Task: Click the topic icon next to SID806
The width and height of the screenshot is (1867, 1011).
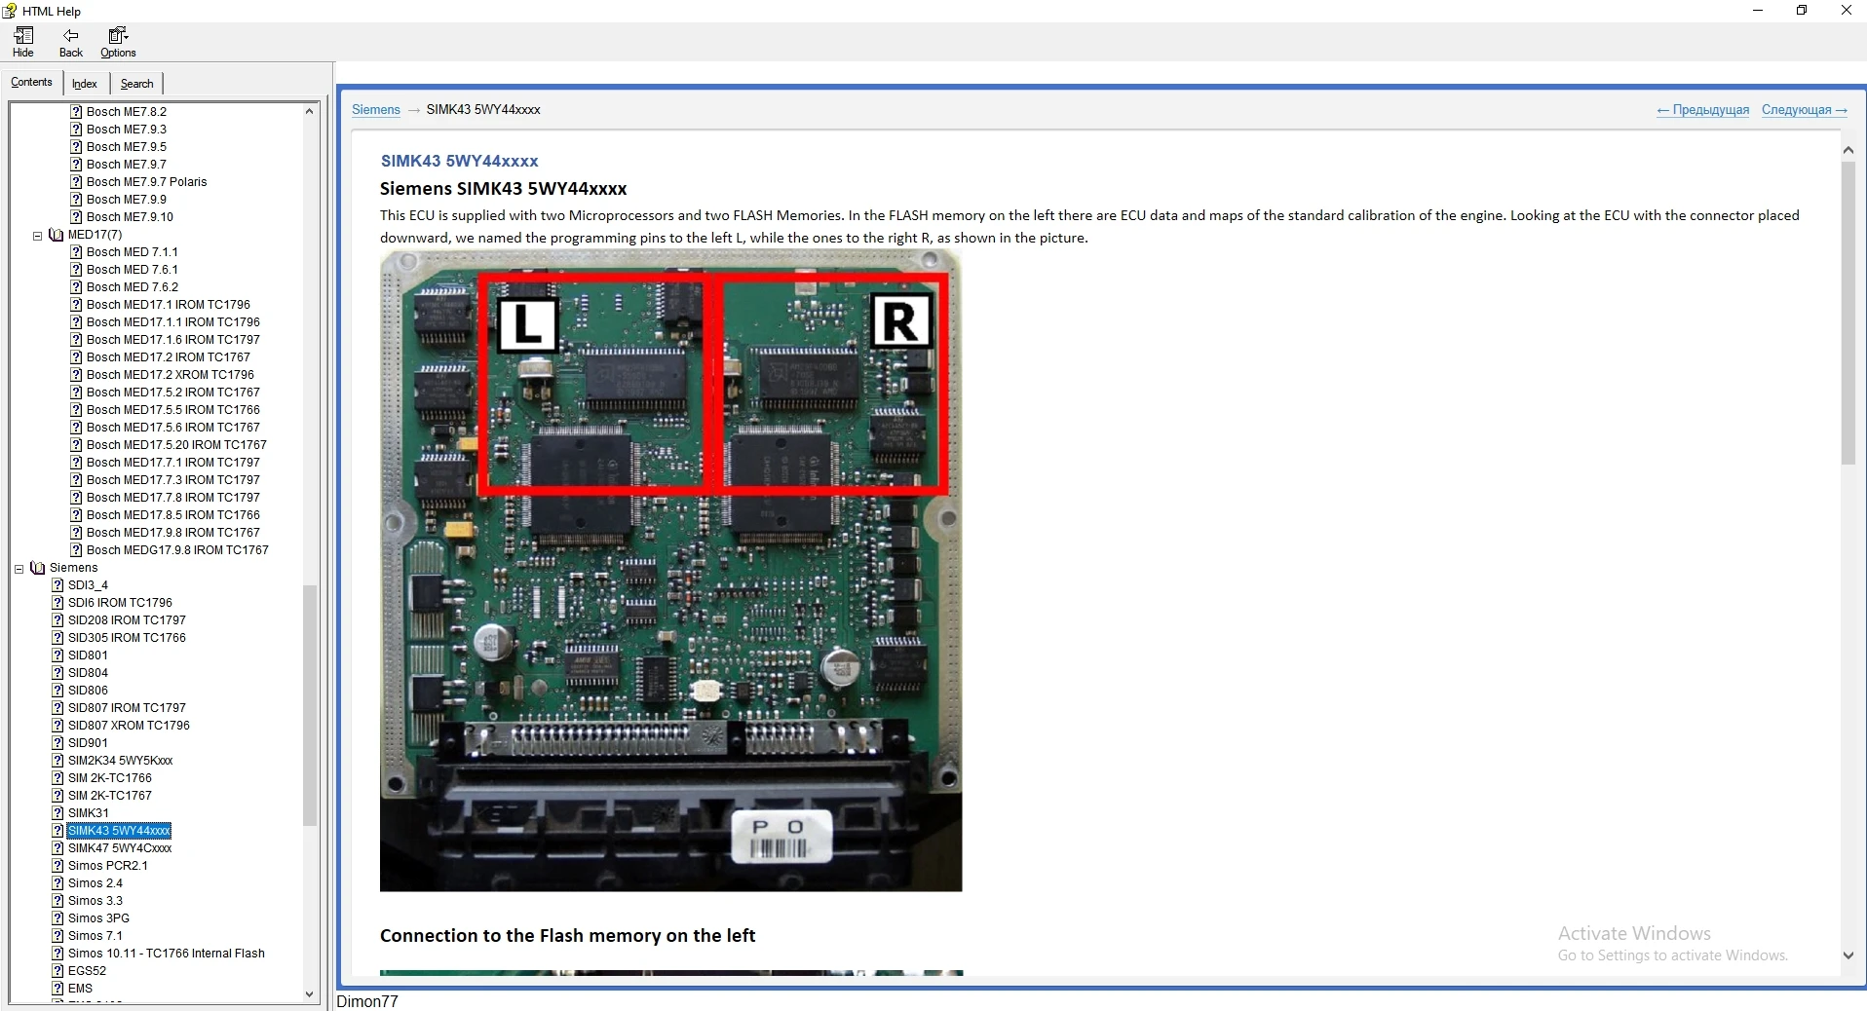Action: (x=57, y=691)
